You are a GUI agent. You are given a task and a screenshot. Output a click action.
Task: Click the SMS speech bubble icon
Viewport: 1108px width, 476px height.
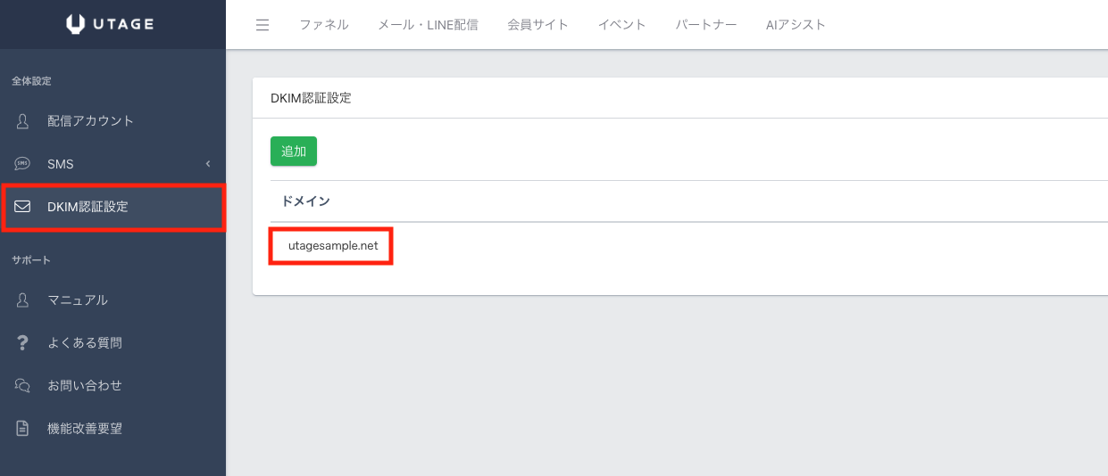coord(23,164)
